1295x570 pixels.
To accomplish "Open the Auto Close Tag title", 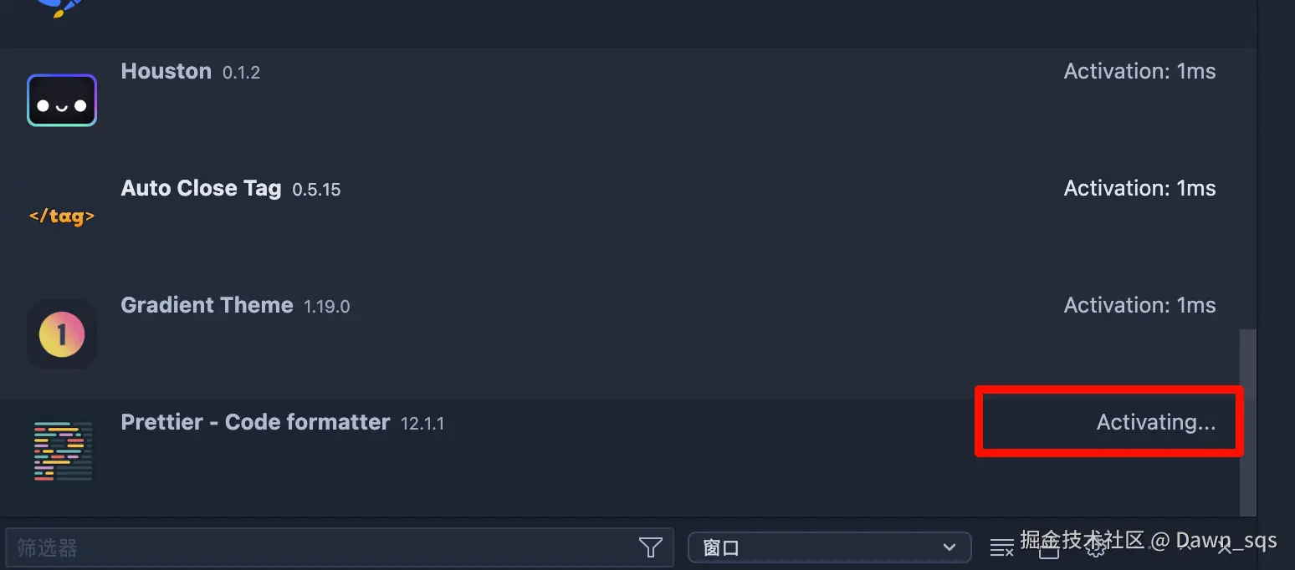I will (201, 188).
